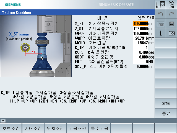Click the FILT parameter label
This screenshot has width=177, height=133.
(78, 62)
